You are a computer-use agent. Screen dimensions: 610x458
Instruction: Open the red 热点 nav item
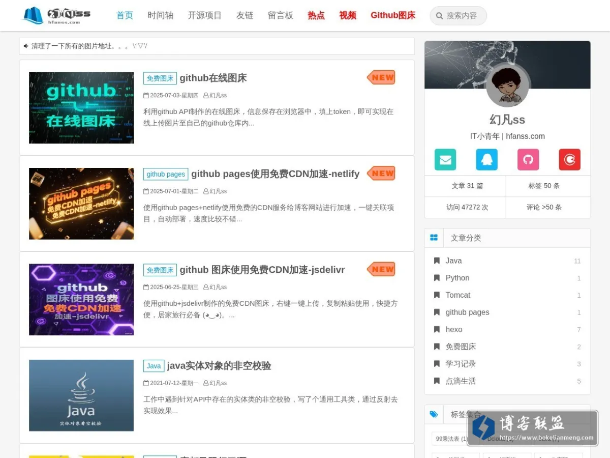[x=316, y=15]
